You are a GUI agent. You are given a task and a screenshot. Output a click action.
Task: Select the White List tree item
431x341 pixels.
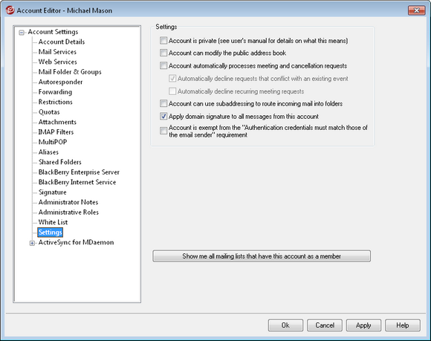pyautogui.click(x=53, y=222)
